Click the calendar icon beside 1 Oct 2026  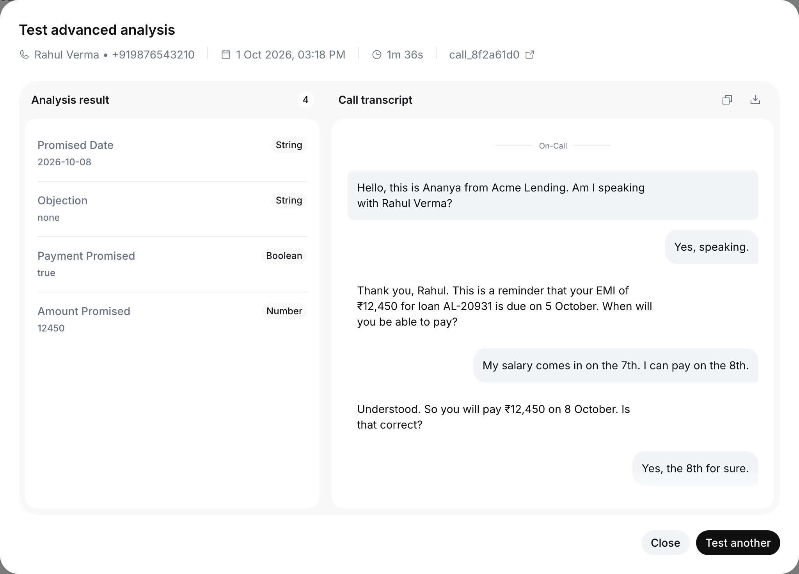[x=225, y=55]
